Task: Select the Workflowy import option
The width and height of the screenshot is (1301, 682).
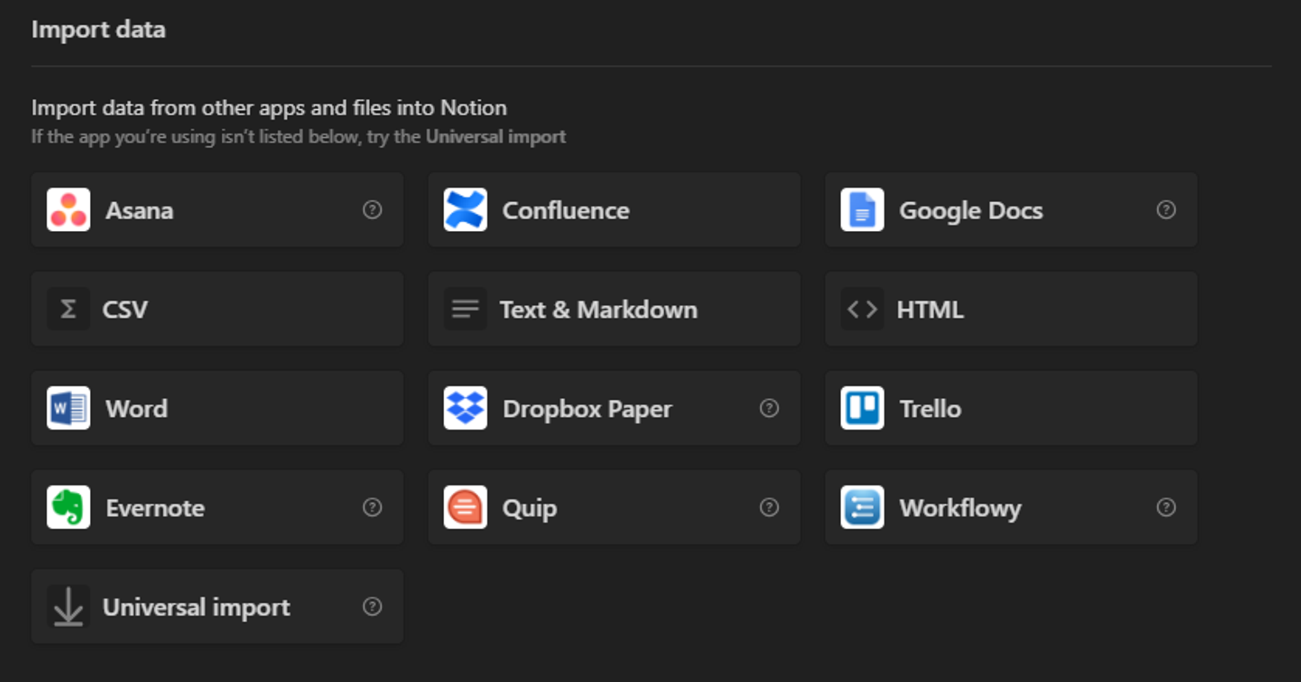Action: [1011, 507]
